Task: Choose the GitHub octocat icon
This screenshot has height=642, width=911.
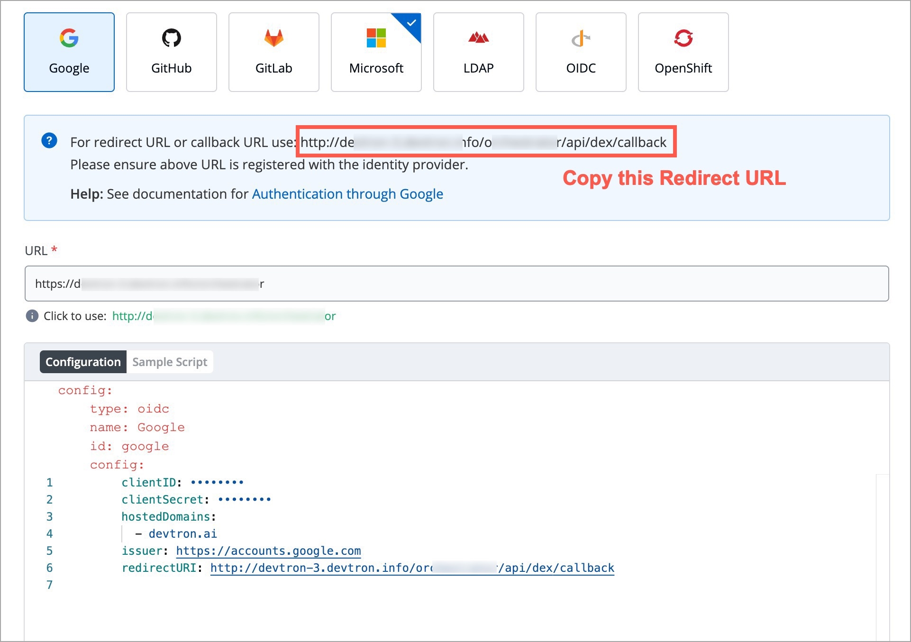Action: [x=171, y=38]
